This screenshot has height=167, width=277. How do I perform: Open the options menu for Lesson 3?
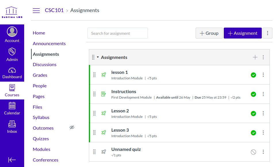coord(263,133)
